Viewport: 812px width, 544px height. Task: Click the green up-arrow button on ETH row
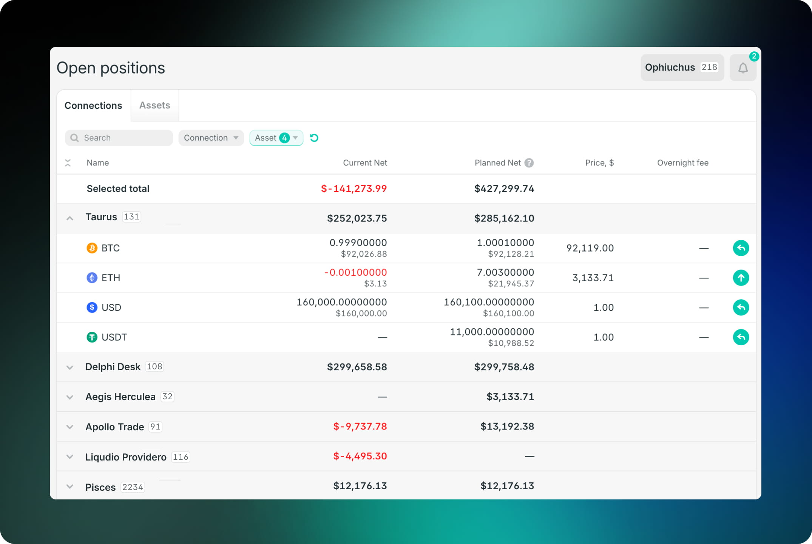pos(741,278)
